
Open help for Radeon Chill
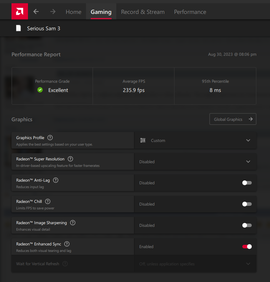[x=48, y=201]
